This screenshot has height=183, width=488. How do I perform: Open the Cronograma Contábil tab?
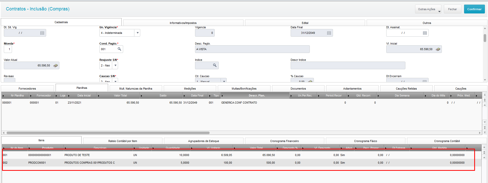pyautogui.click(x=447, y=141)
